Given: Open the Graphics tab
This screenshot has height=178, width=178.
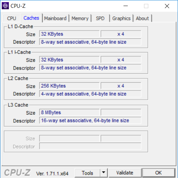Looking at the screenshot, I should point(121,18).
